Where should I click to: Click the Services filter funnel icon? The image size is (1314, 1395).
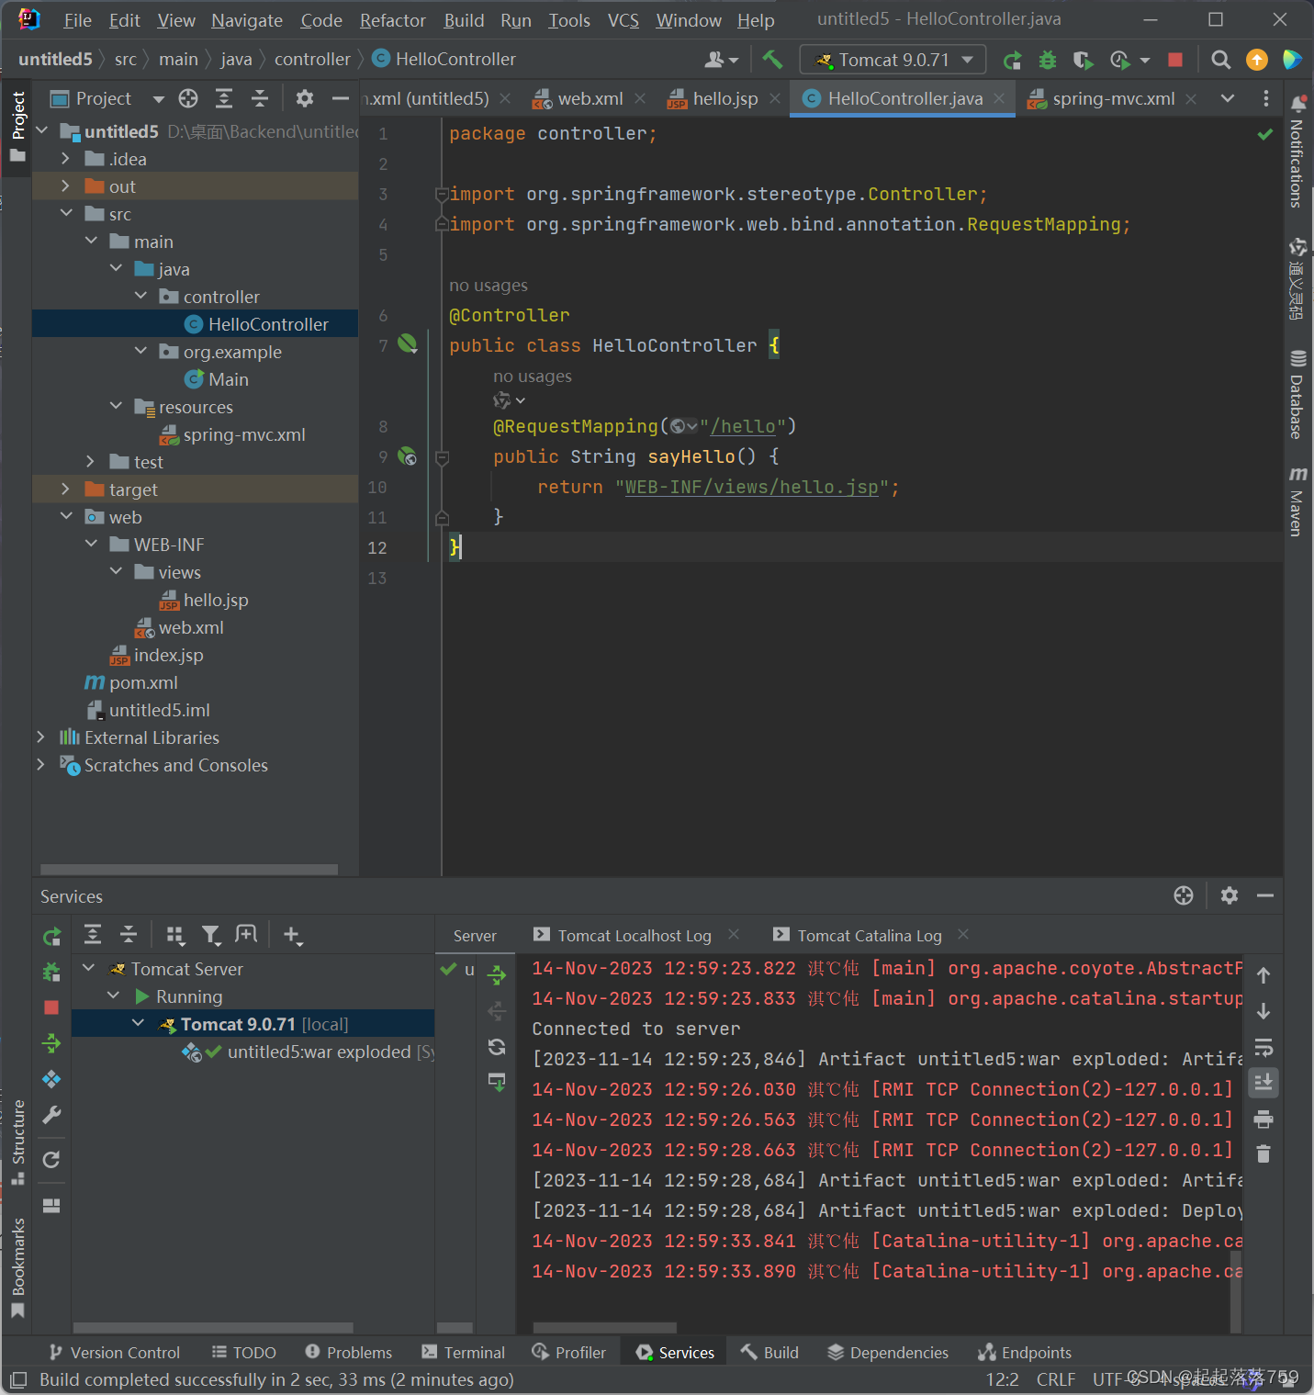click(211, 935)
